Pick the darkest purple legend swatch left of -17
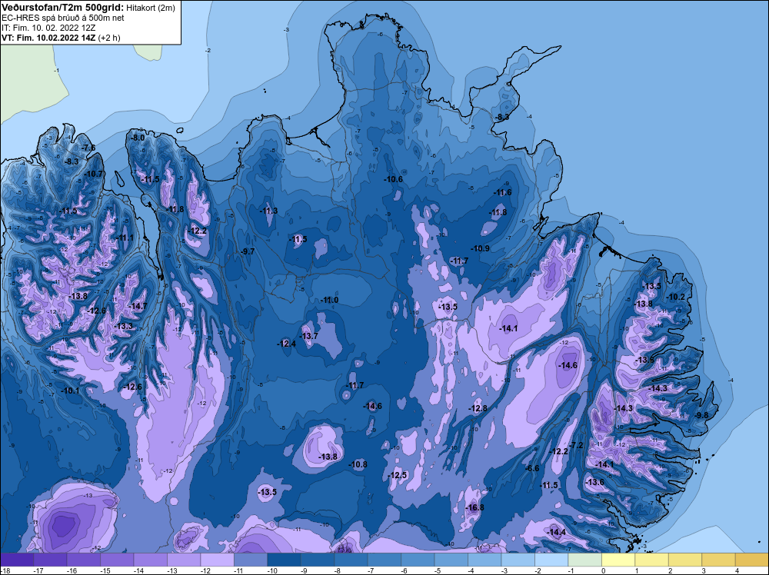 click(17, 560)
